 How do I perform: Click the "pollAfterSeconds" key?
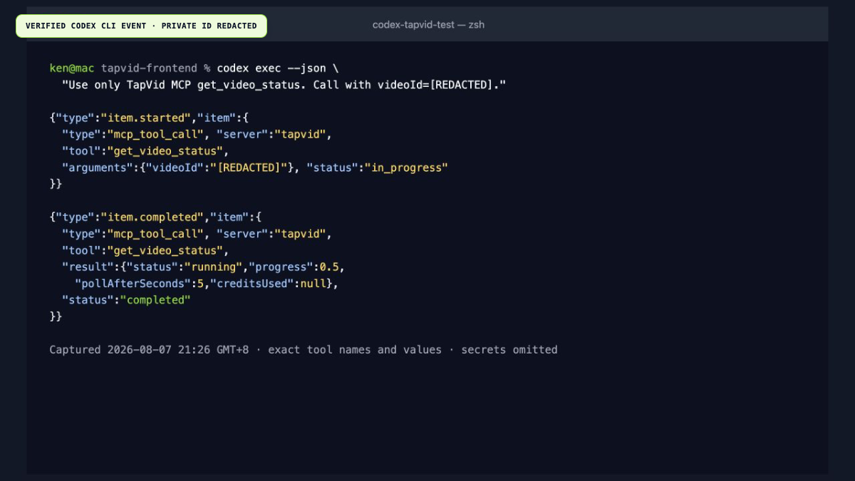133,284
